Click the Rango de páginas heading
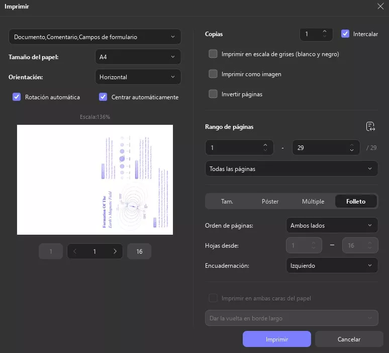This screenshot has height=353, width=389. 229,127
